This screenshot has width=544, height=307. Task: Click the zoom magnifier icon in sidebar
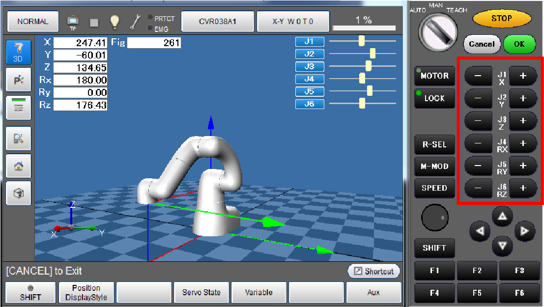pyautogui.click(x=18, y=139)
